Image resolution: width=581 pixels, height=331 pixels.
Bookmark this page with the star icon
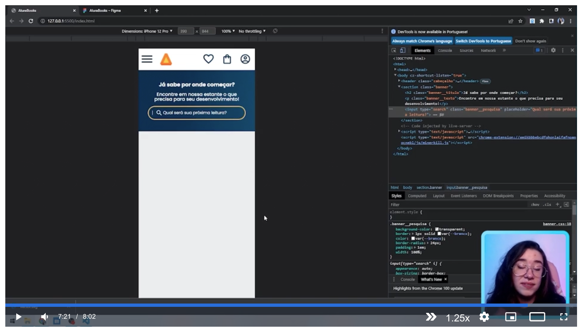[x=520, y=21]
